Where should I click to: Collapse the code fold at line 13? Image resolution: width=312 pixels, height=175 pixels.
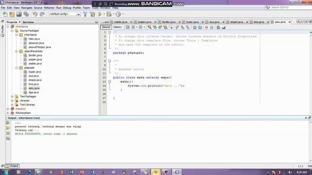[109, 82]
